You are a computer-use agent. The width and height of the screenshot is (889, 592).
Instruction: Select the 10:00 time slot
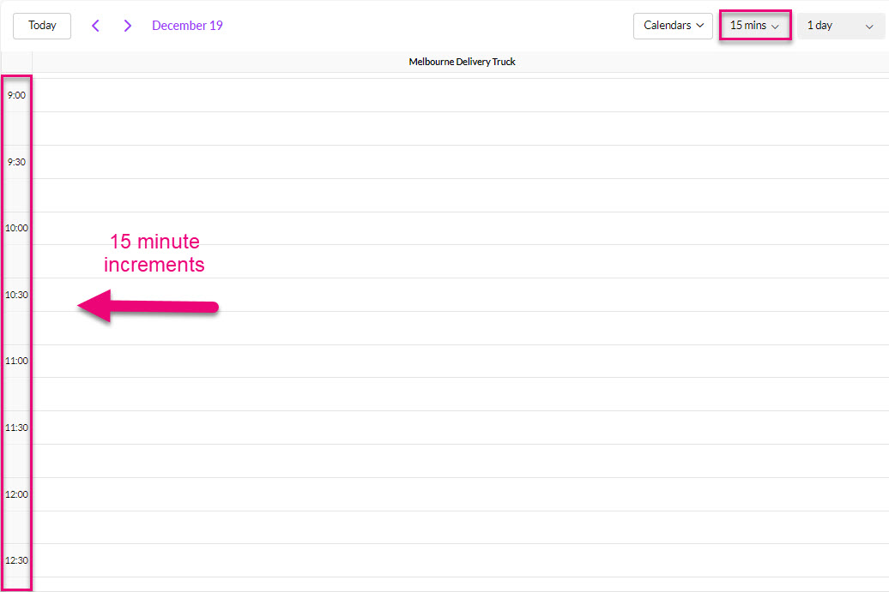(x=460, y=228)
